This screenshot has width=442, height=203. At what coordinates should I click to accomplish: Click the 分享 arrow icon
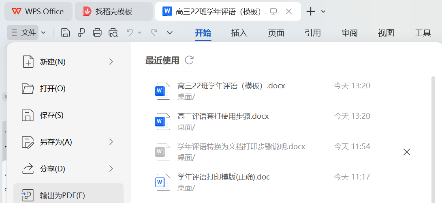coord(28,169)
